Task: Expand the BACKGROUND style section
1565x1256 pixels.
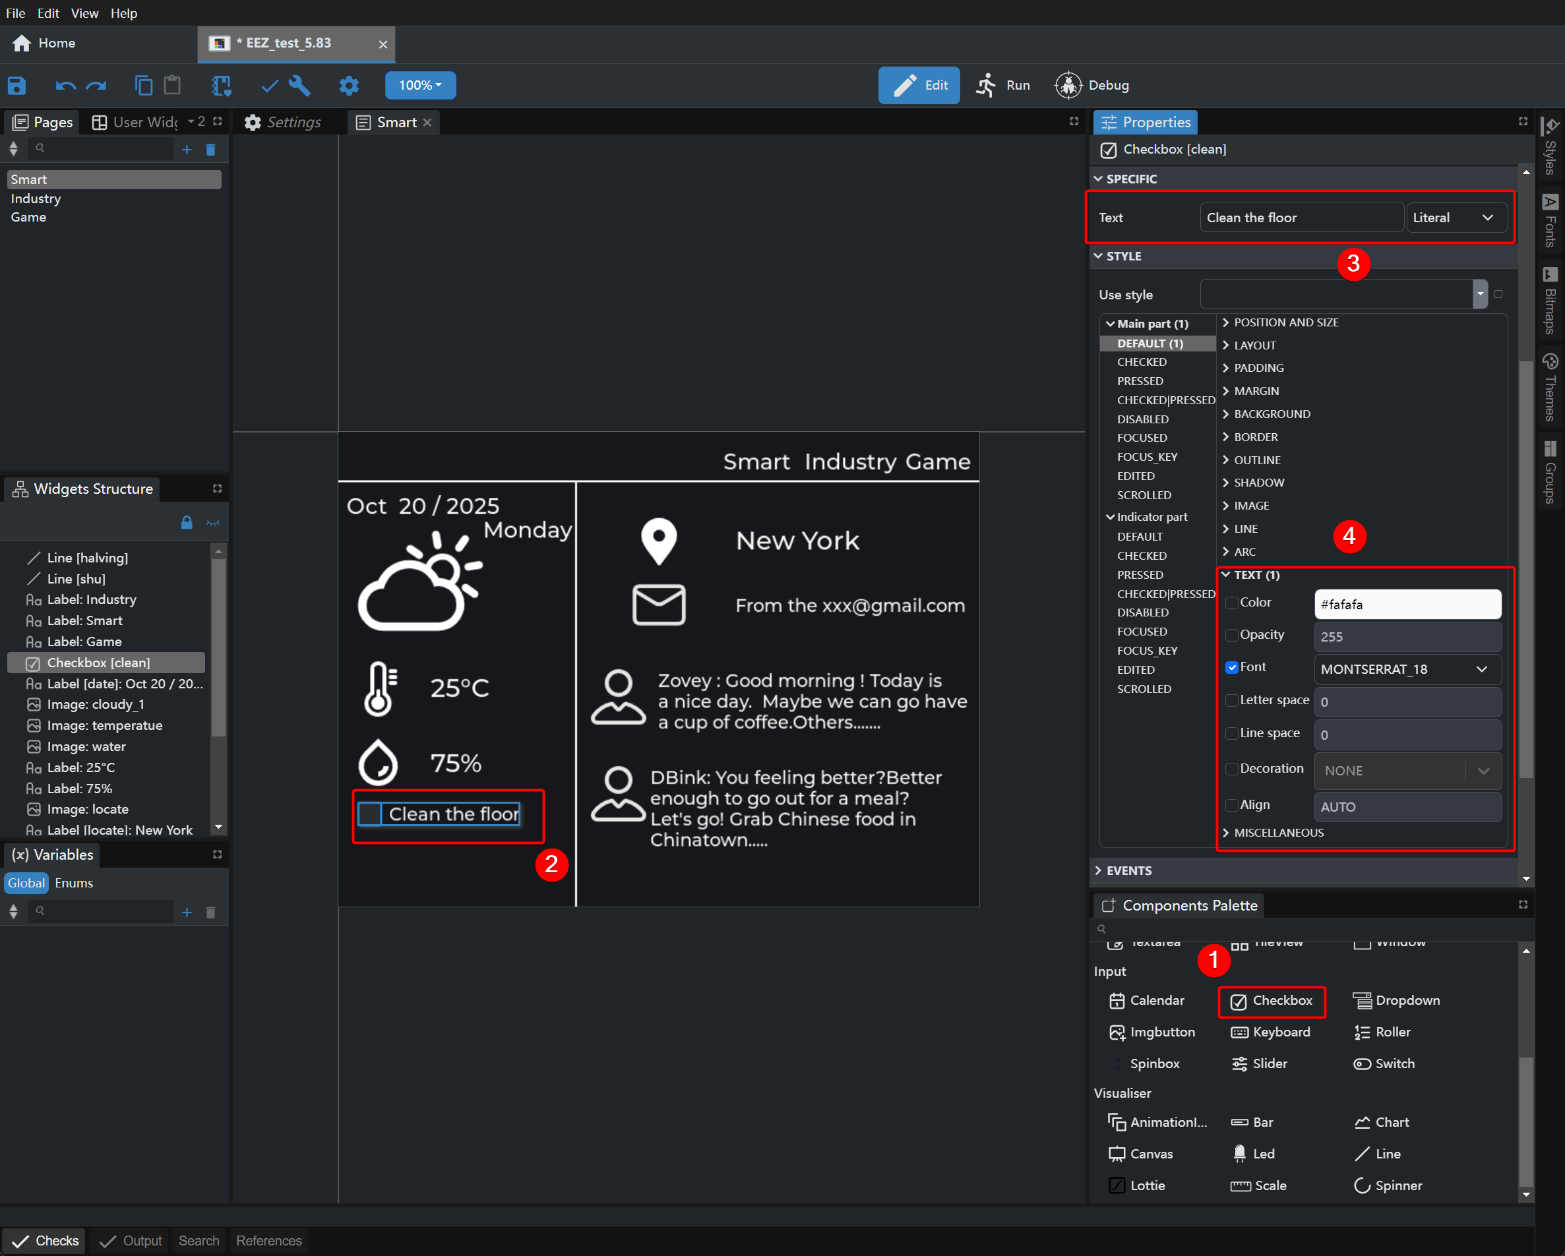Action: coord(1272,414)
